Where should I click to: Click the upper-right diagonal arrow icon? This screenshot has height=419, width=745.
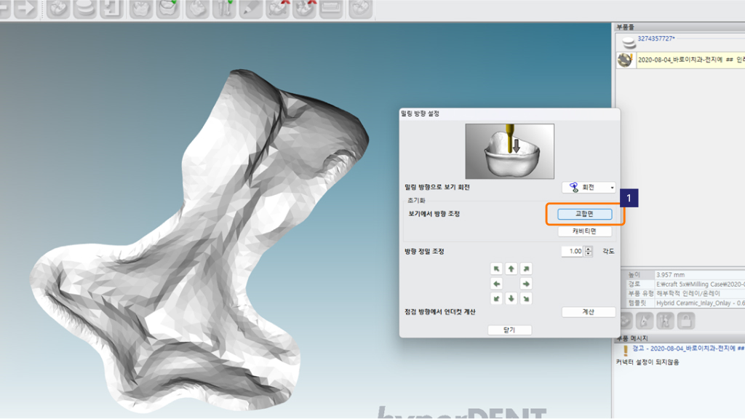coord(526,268)
